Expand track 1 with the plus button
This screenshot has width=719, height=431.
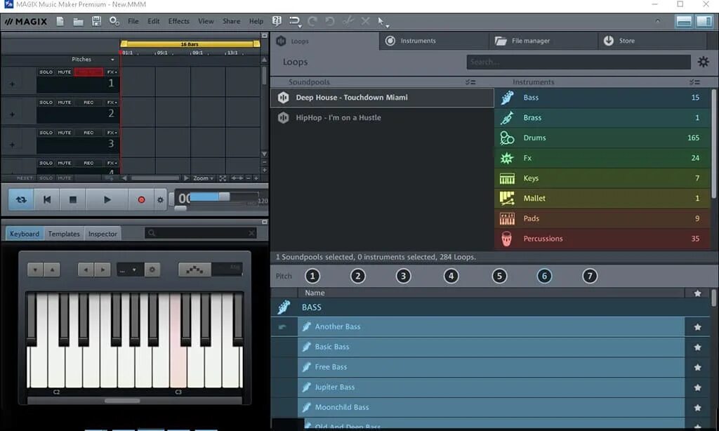[x=13, y=84]
